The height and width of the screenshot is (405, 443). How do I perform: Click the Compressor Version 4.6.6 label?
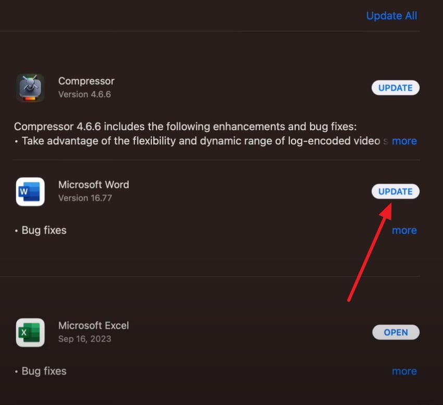(x=84, y=95)
